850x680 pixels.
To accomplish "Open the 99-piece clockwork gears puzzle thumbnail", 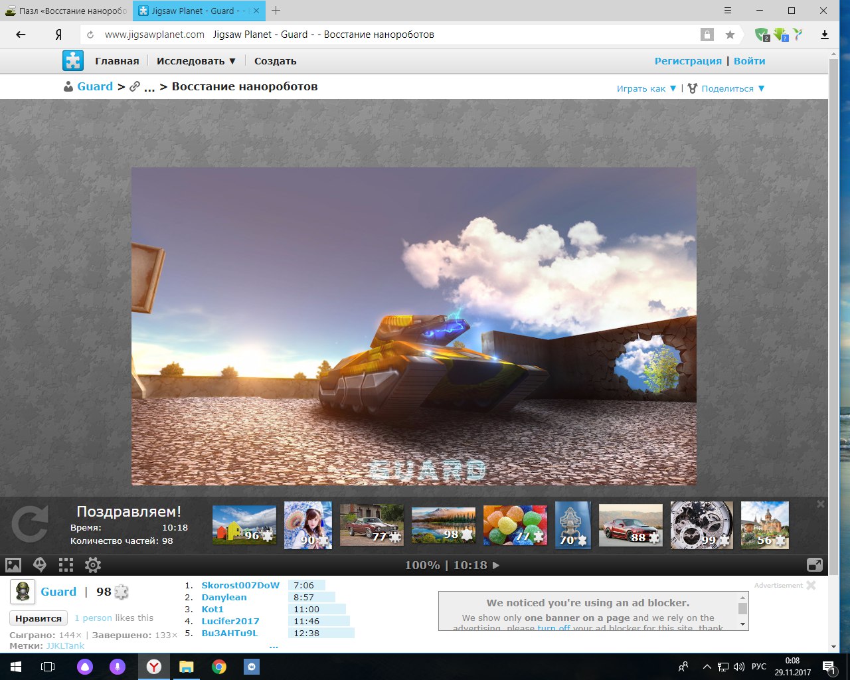I will click(x=702, y=525).
